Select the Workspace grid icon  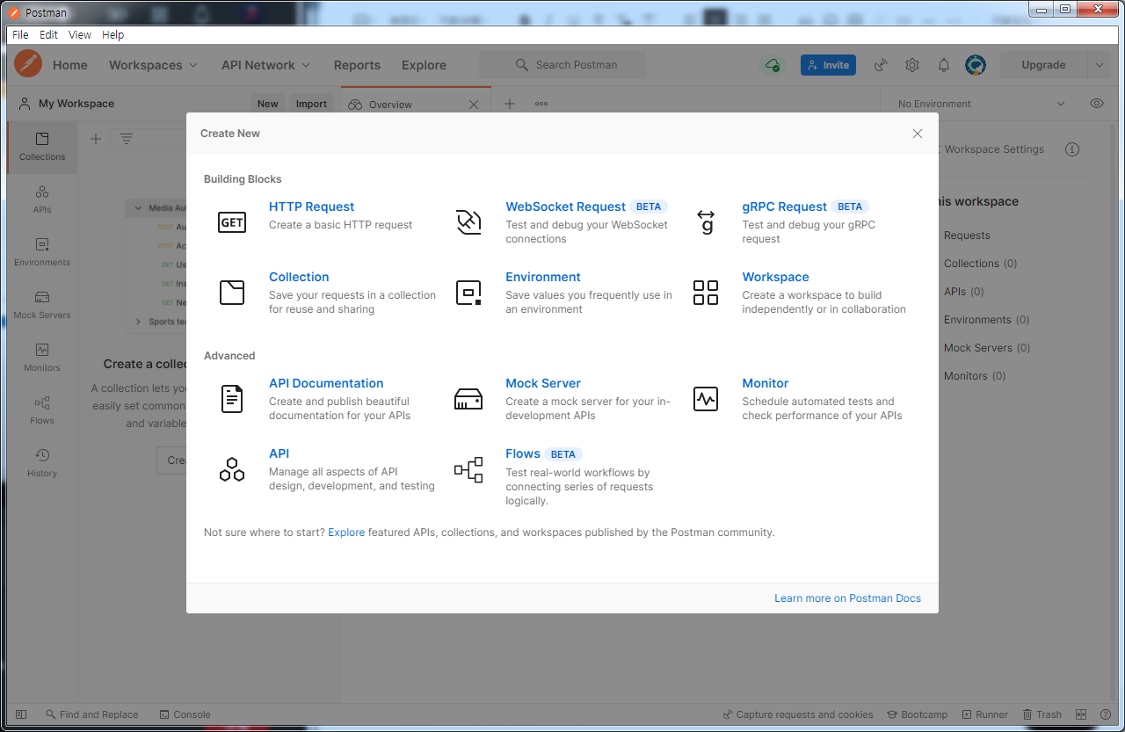706,293
